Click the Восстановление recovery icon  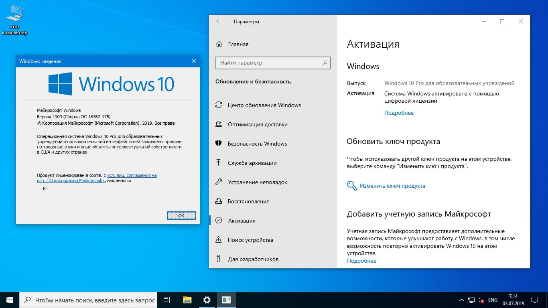coord(219,201)
